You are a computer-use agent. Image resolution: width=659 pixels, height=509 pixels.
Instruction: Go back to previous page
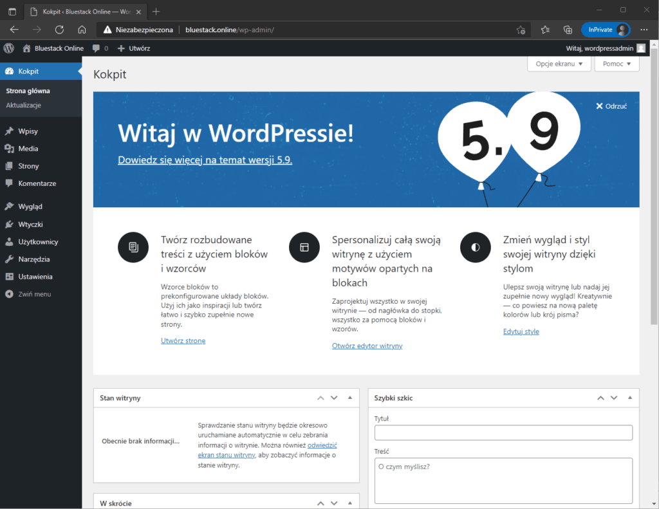pyautogui.click(x=14, y=30)
